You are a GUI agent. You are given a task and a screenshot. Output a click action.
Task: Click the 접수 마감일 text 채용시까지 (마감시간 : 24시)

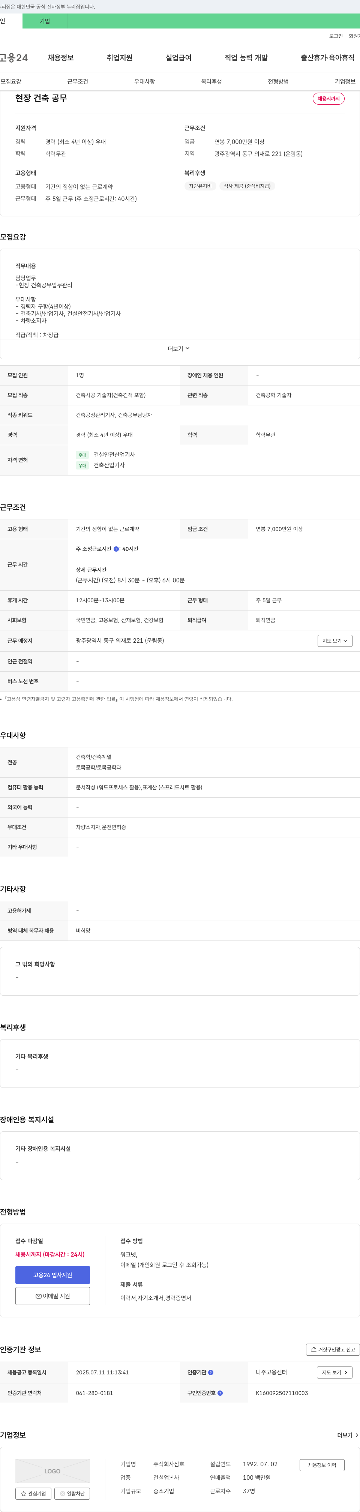pos(50,1254)
